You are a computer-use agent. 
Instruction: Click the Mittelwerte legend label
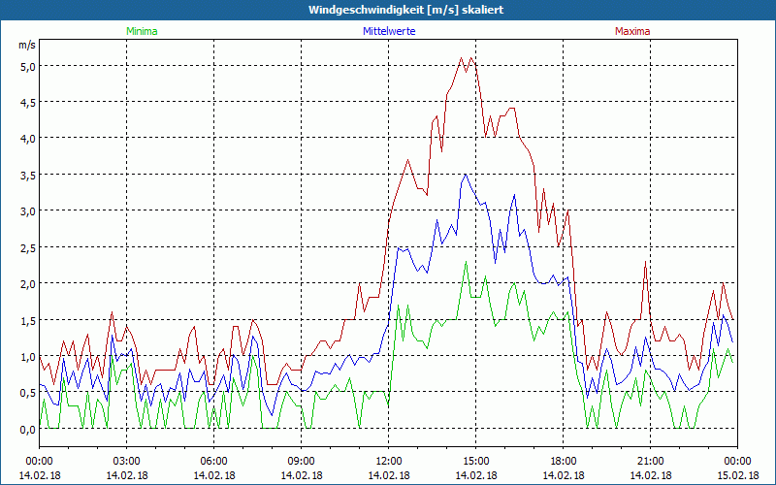click(x=389, y=31)
